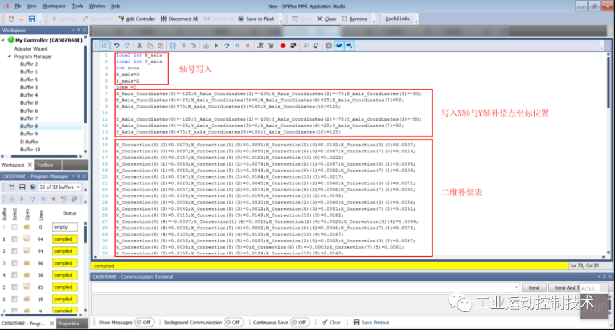Click the Undo icon in editor toolbar
Screen dimensions: 615x330
117,46
